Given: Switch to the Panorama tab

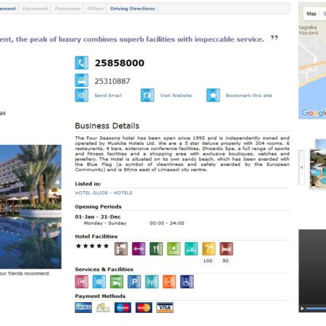Looking at the screenshot, I should click(67, 9).
